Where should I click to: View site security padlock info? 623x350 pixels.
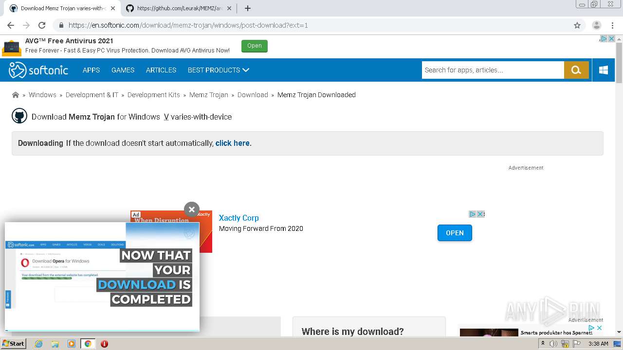(61, 25)
